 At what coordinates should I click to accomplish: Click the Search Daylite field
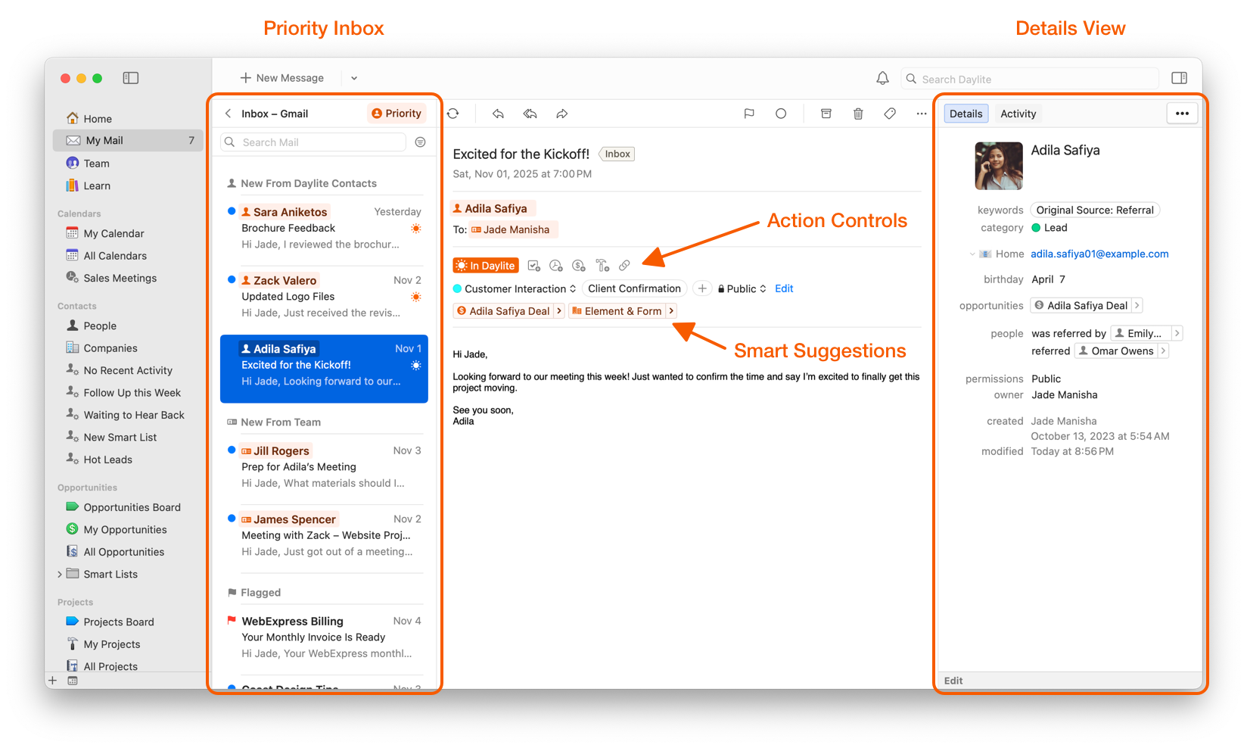1031,79
